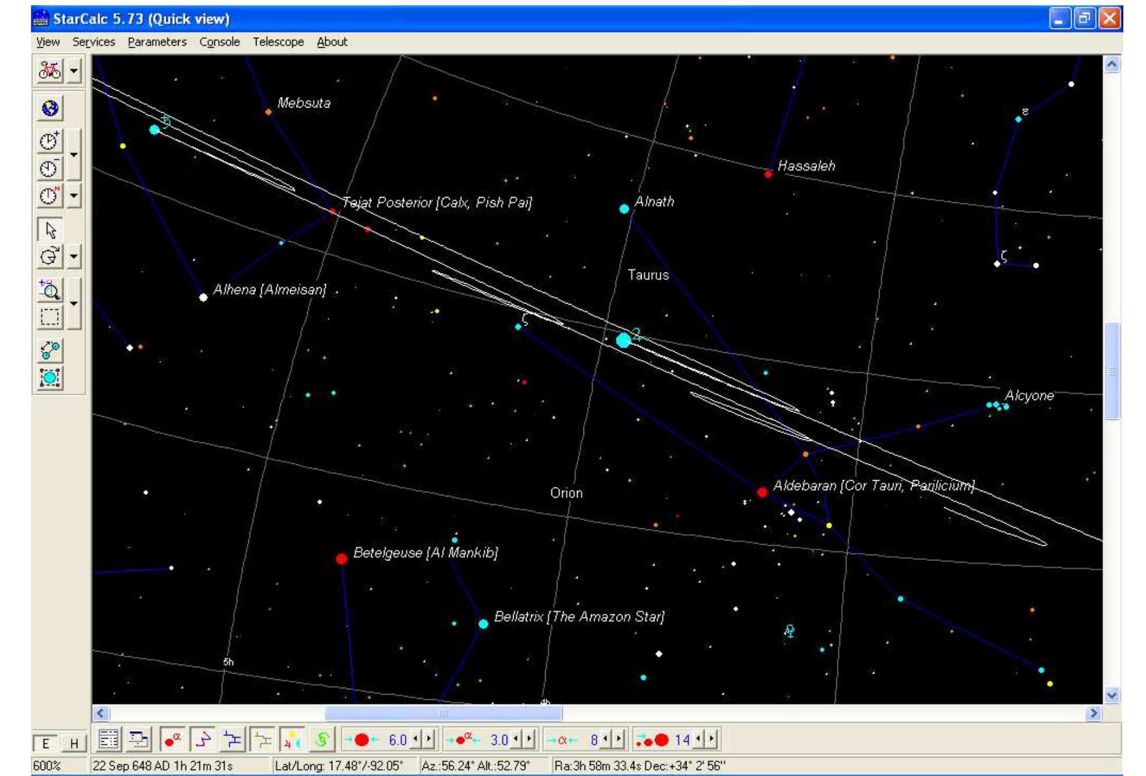This screenshot has height=776, width=1146.
Task: Open the dropdown next to the clock plus/minus icons
Action: pyautogui.click(x=74, y=155)
